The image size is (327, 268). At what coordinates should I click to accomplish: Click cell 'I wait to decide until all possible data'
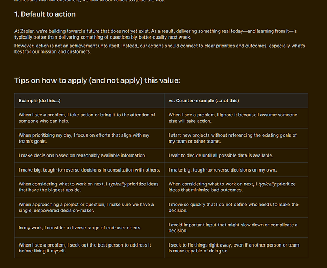[x=236, y=155]
